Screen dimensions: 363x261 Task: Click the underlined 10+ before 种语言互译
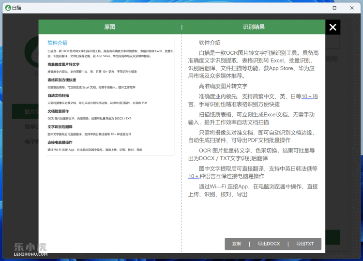point(194,176)
